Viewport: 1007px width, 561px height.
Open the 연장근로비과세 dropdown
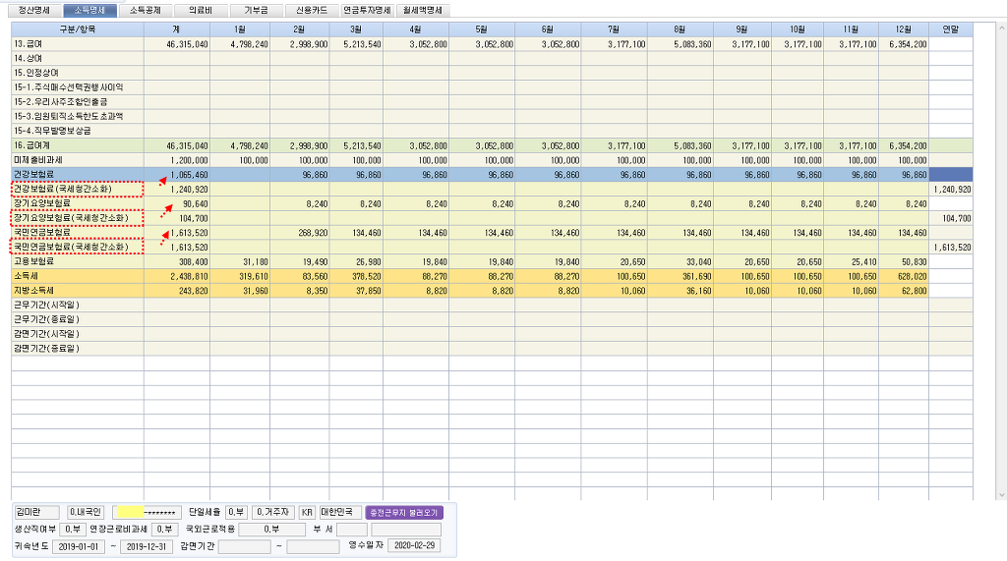[164, 529]
